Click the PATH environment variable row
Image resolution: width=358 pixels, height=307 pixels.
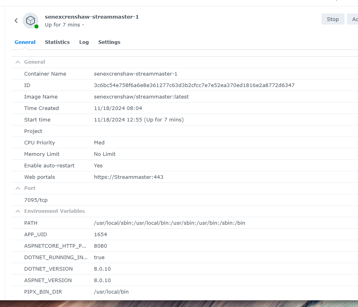[31, 223]
